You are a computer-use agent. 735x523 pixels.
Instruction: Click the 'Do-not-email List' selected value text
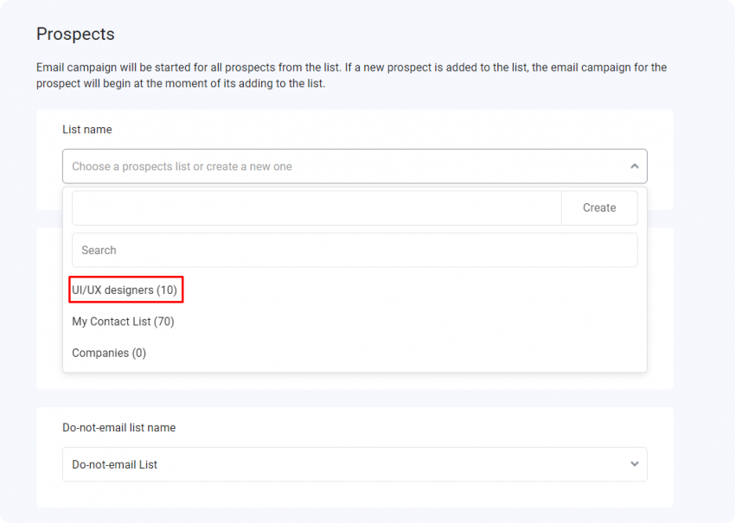[x=115, y=464]
